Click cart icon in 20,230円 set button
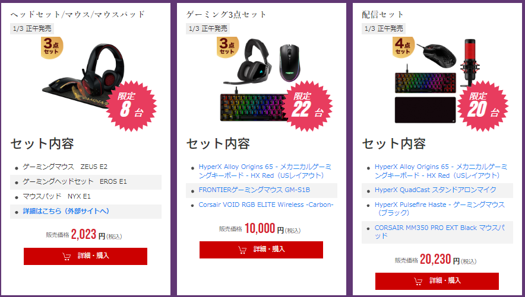Screen dimensions: 525x297 (418, 281)
